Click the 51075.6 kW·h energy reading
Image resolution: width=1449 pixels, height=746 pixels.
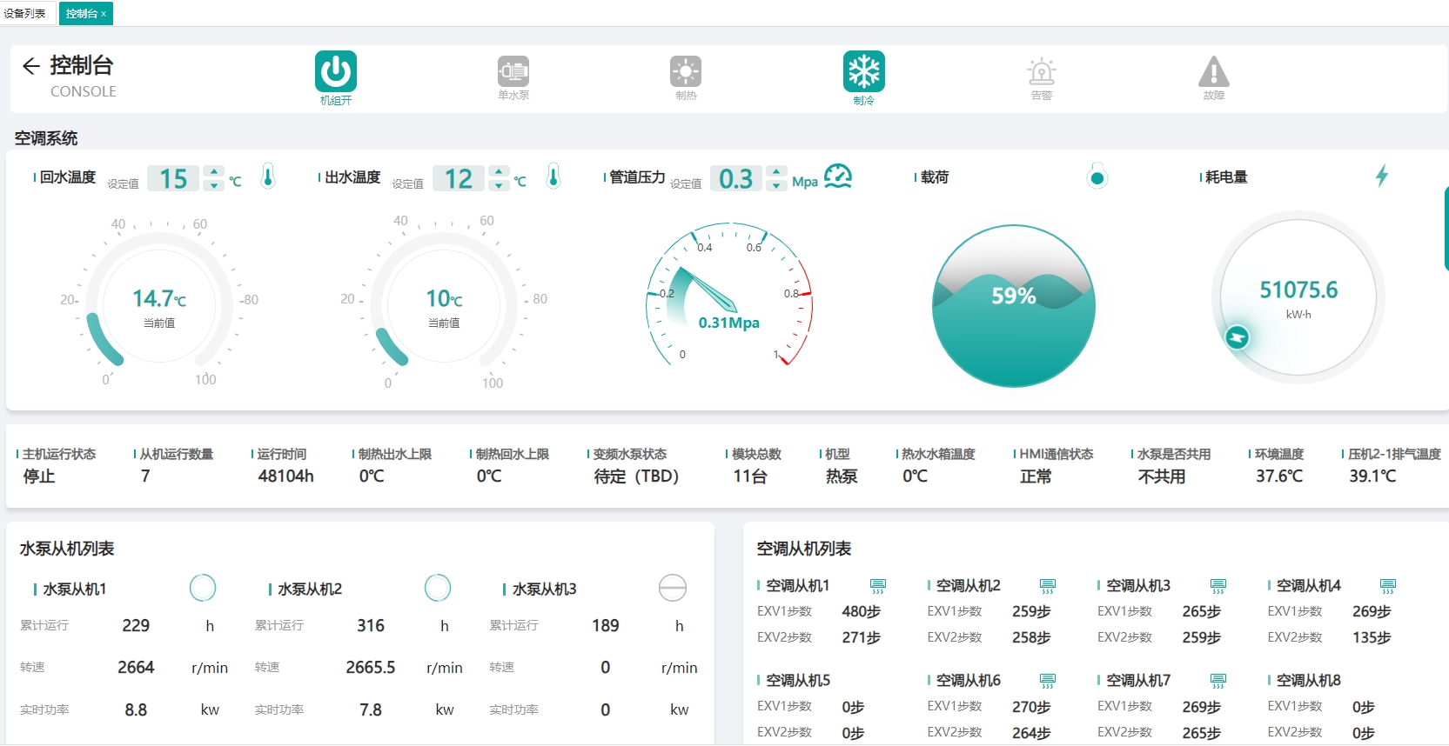point(1298,290)
